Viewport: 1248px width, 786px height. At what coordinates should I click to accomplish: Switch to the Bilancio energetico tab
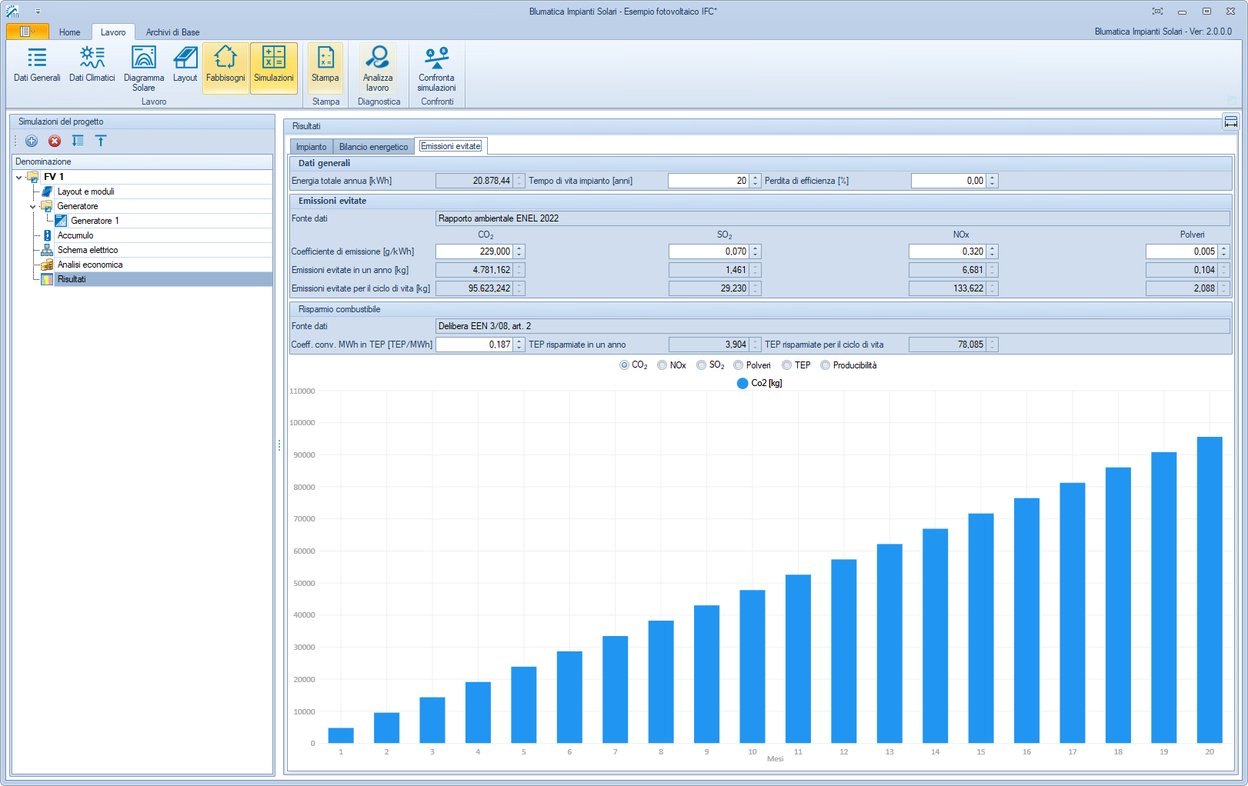(373, 147)
